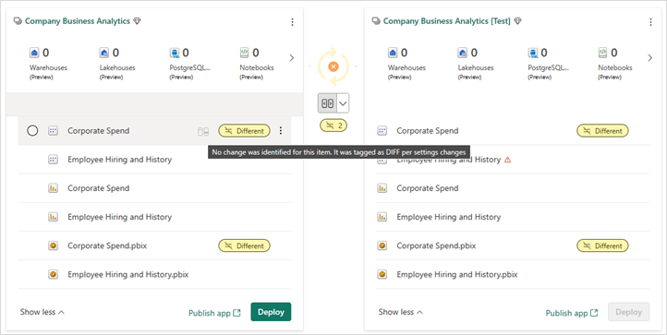Image resolution: width=667 pixels, height=335 pixels.
Task: Select the Corporate Spend radio button
Action: (x=32, y=131)
